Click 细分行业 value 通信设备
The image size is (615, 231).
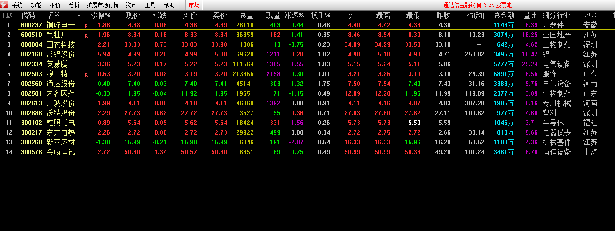point(556,152)
